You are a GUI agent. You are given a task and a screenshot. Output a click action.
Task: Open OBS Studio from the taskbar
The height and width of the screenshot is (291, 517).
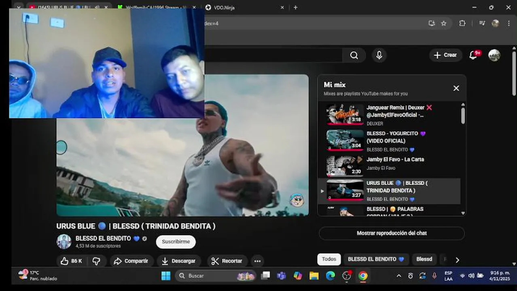coord(347,276)
